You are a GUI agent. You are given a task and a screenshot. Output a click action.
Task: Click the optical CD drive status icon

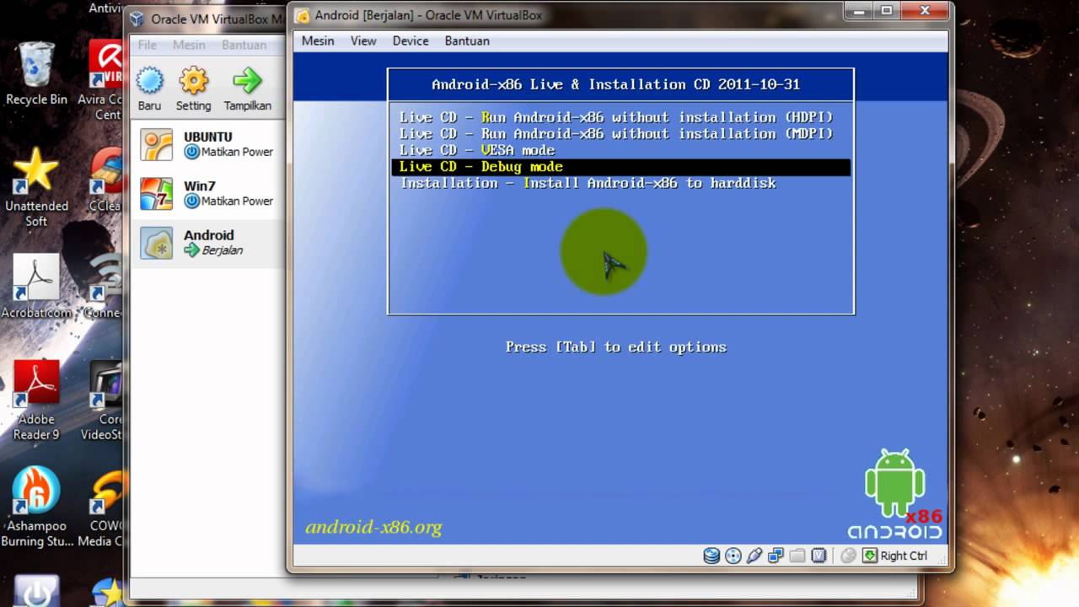pos(733,556)
